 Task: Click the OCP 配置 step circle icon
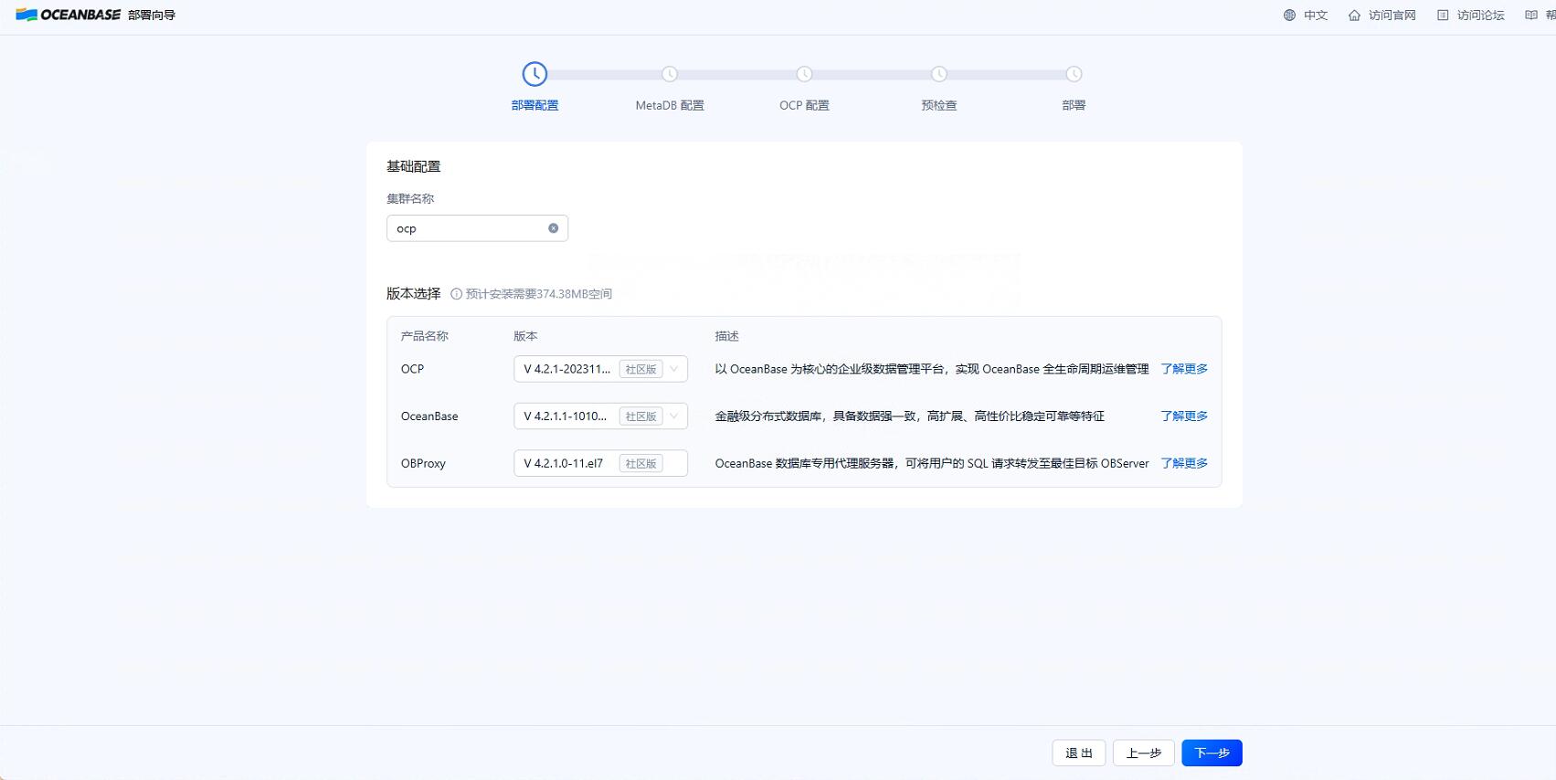pos(804,74)
